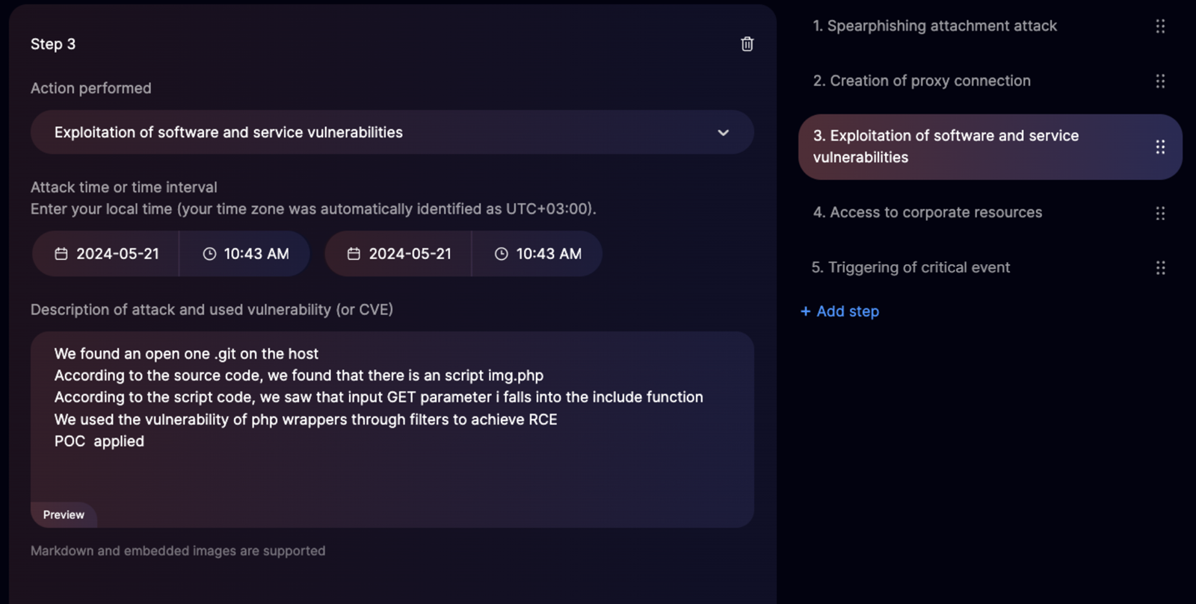Screen dimensions: 1196x604
Task: Click drag handle for Creation of proxy connection
Action: tap(1160, 81)
